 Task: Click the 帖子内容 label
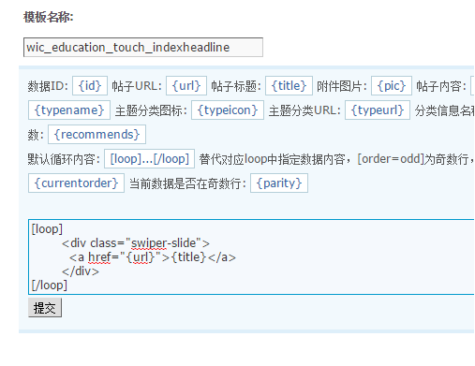(x=441, y=86)
